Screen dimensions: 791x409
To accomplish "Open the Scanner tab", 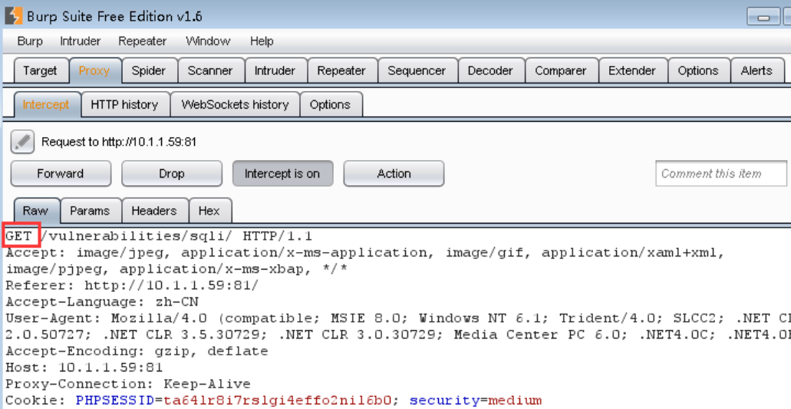I will click(210, 71).
